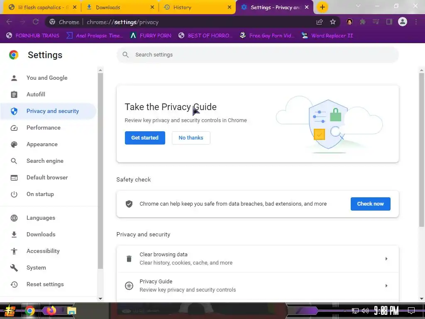Expand the Clear browsing data row arrow

click(x=386, y=259)
